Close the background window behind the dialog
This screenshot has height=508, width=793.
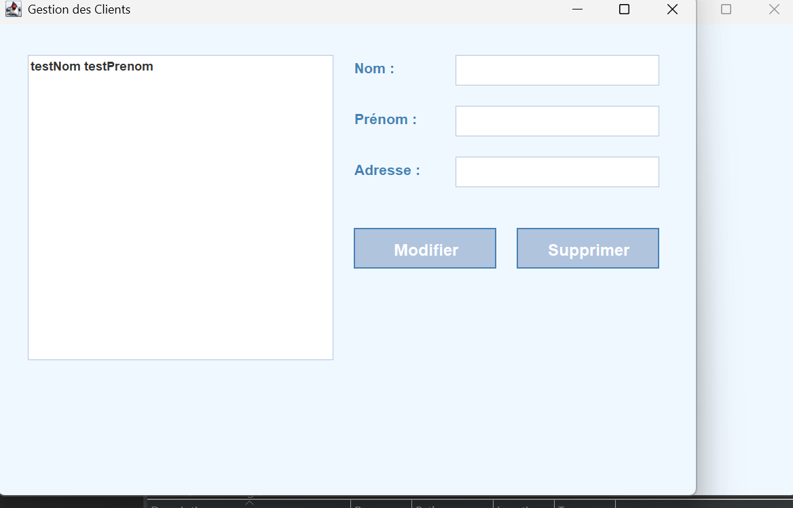[x=774, y=9]
